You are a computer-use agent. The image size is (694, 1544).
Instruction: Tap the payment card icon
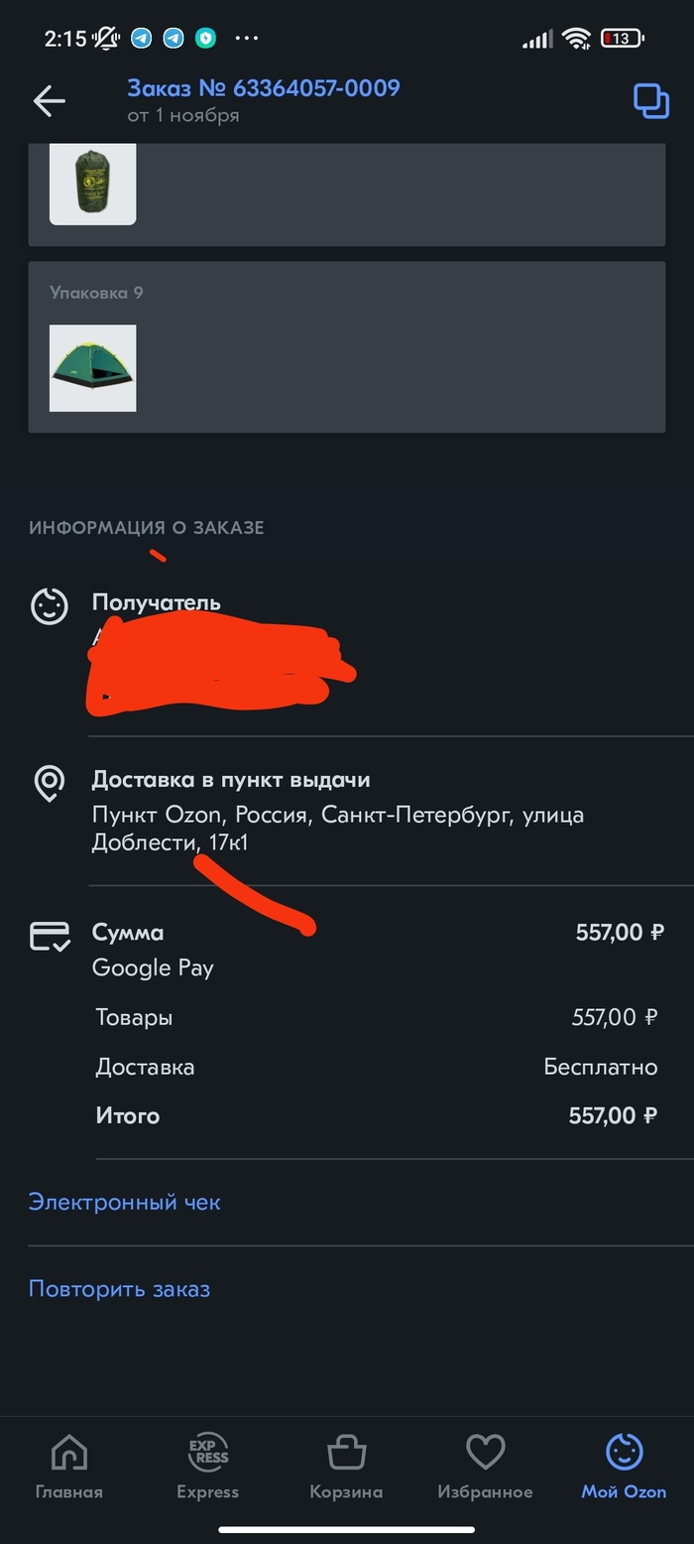[x=50, y=936]
